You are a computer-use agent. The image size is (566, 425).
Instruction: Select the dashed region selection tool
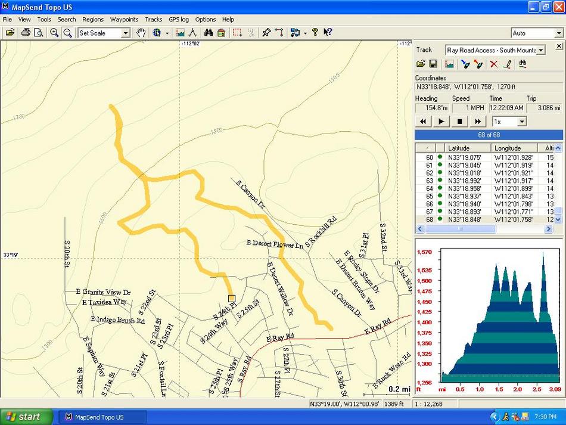point(237,33)
